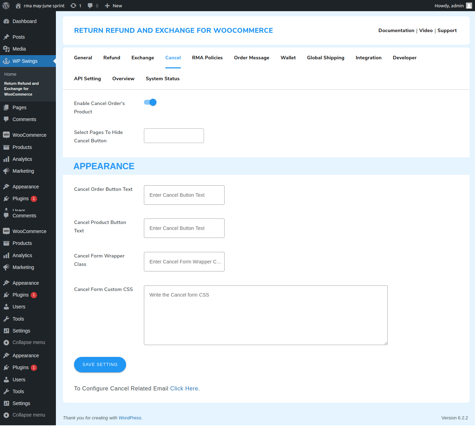Open Return Refund and Exchange for WooCommerce submenu
This screenshot has width=475, height=426.
[21, 89]
